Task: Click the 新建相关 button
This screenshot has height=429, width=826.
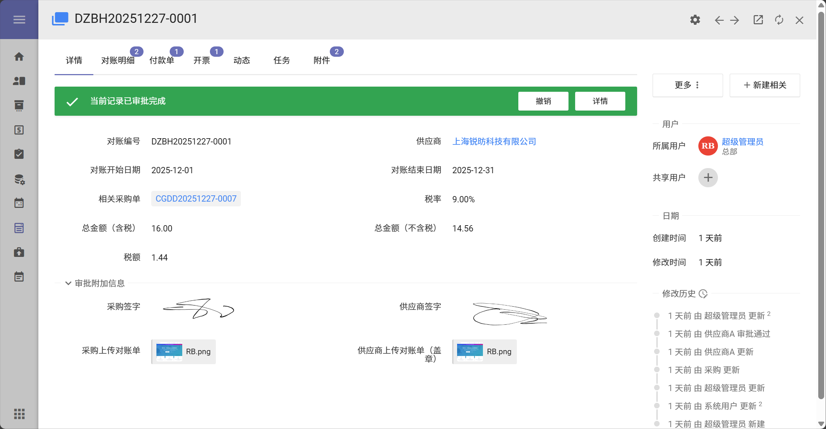Action: [x=764, y=85]
